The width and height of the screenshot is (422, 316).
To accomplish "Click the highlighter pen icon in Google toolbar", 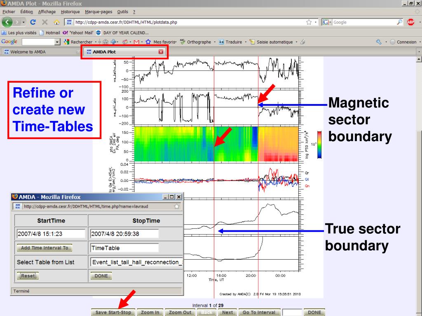I will pos(303,42).
